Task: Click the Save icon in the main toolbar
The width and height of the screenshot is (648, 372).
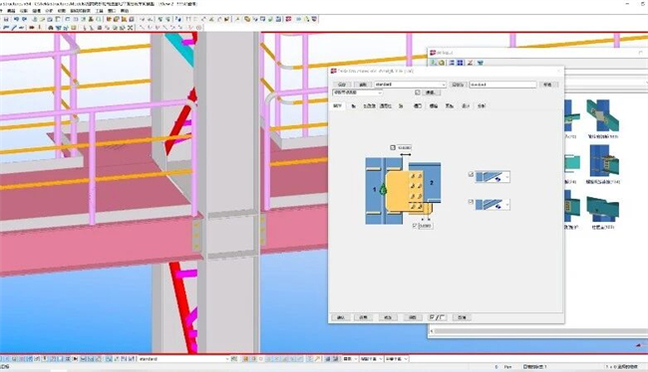Action: pos(6,19)
